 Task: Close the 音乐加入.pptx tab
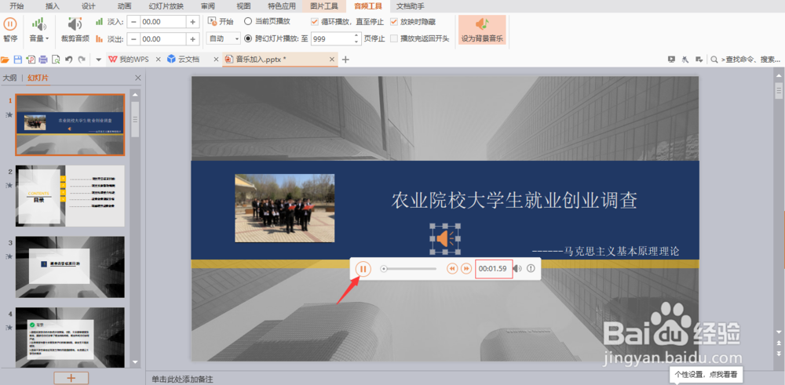click(x=332, y=60)
